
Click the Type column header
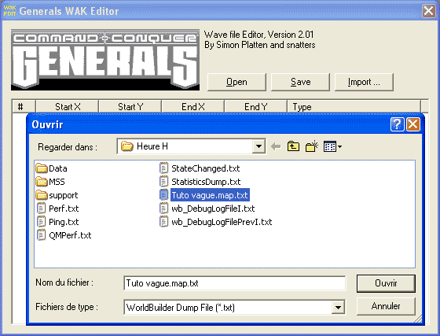(354, 107)
